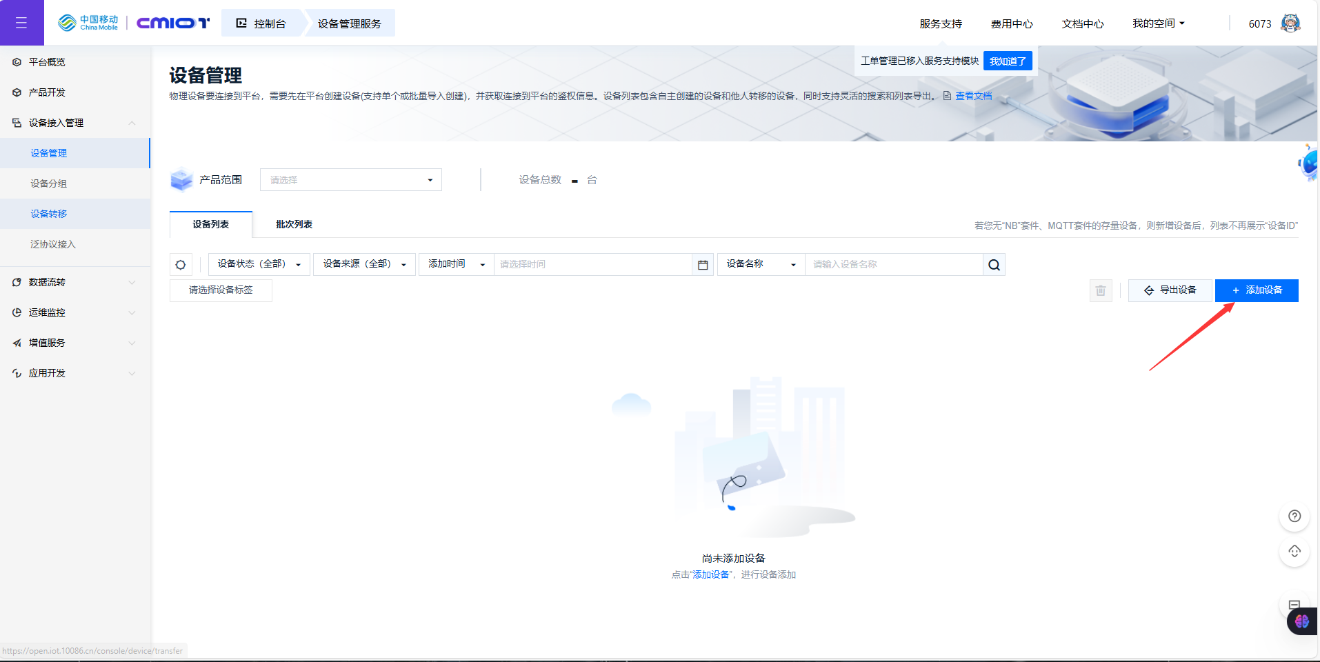Click the document icon beside 查看文档
Screen dimensions: 1320x662
[x=946, y=95]
